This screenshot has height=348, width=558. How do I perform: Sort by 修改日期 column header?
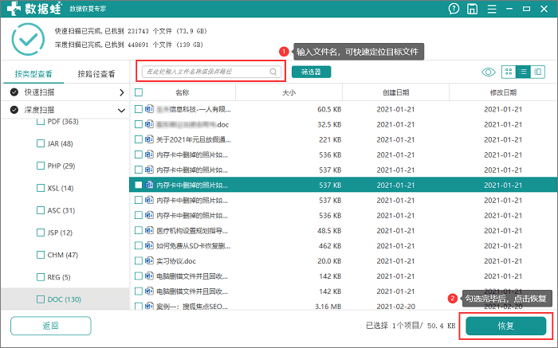click(503, 93)
